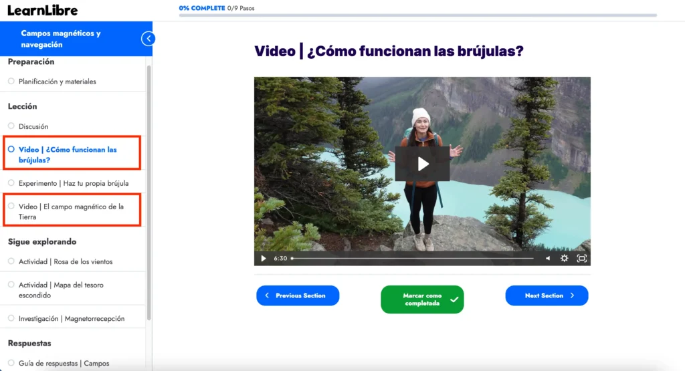685x371 pixels.
Task: Collapse the sidebar with the arrow button
Action: (148, 39)
